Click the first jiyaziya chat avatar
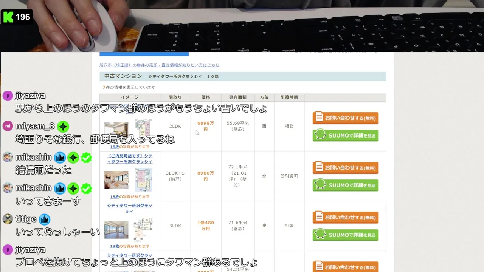This screenshot has width=484, height=272. pos(8,96)
